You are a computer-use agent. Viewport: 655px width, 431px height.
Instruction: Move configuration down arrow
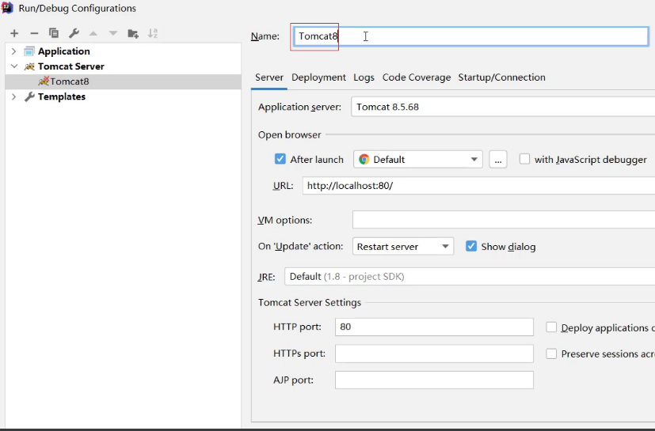pos(112,33)
